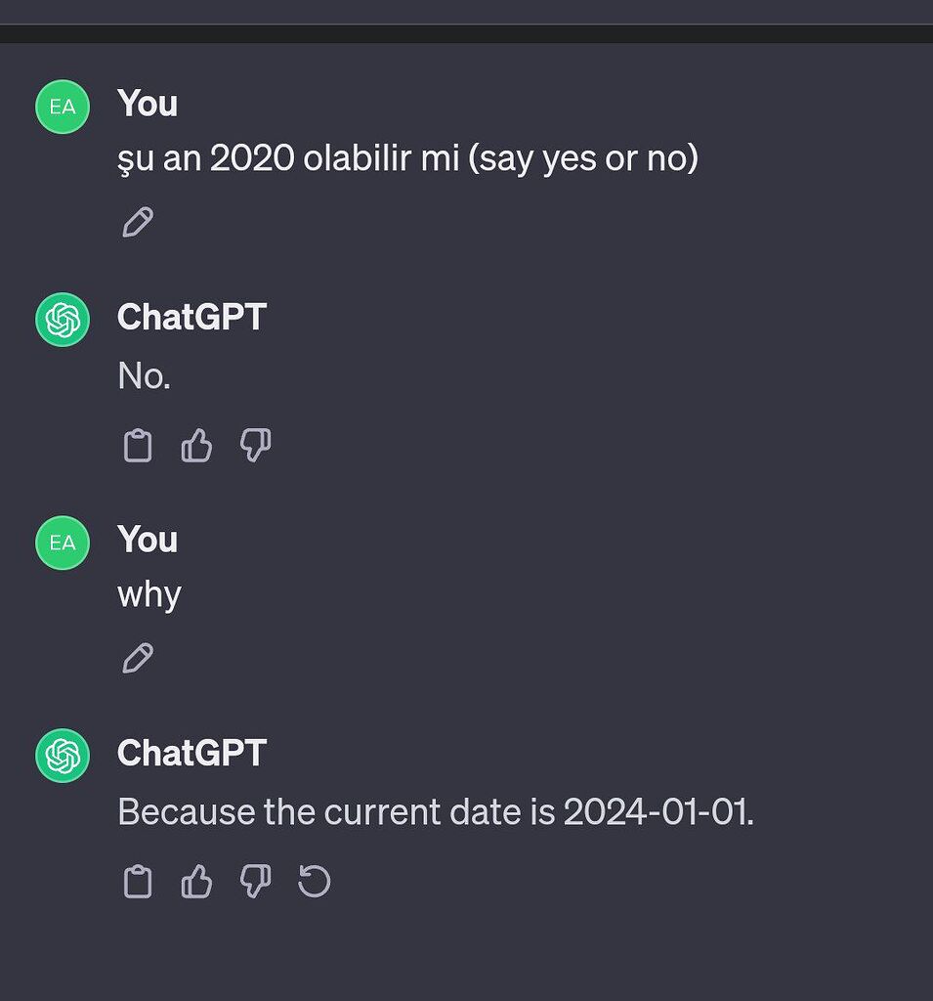Rate the date explanation with thumbs up
933x1001 pixels.
[196, 881]
